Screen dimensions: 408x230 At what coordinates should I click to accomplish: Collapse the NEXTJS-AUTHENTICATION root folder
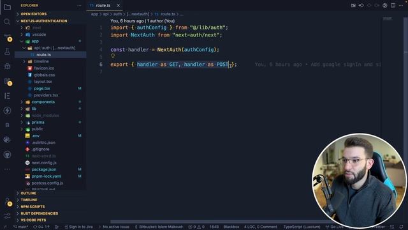[x=44, y=21]
